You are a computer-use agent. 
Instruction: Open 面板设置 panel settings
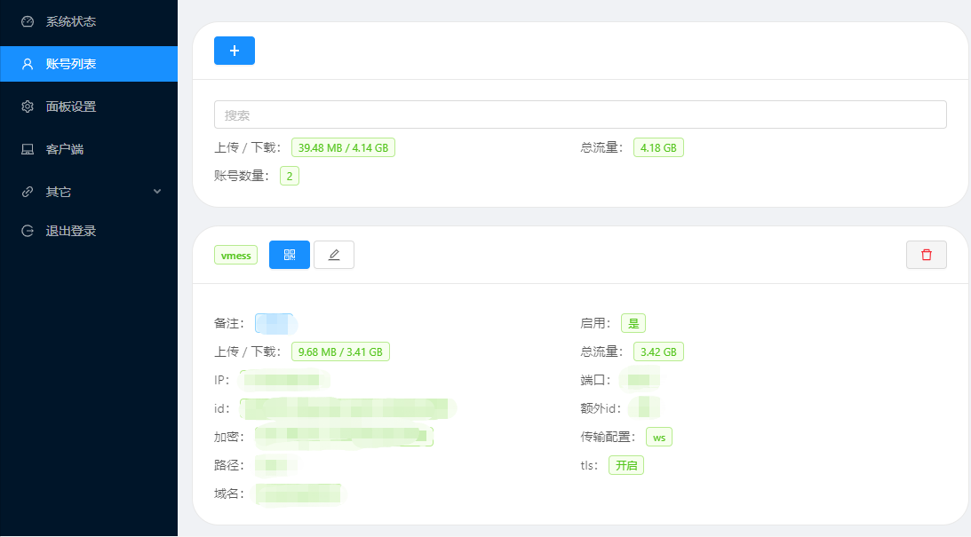tap(70, 107)
